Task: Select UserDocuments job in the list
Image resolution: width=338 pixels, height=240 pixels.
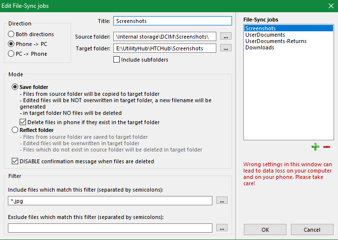Action: pos(288,35)
